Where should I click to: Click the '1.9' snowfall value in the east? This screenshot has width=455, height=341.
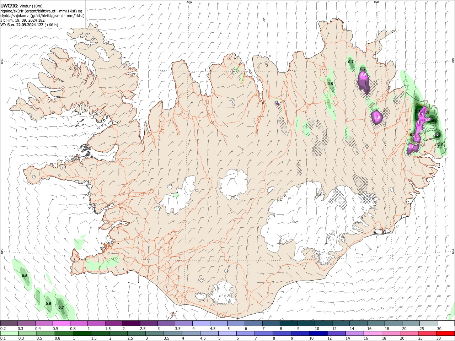pyautogui.click(x=420, y=123)
